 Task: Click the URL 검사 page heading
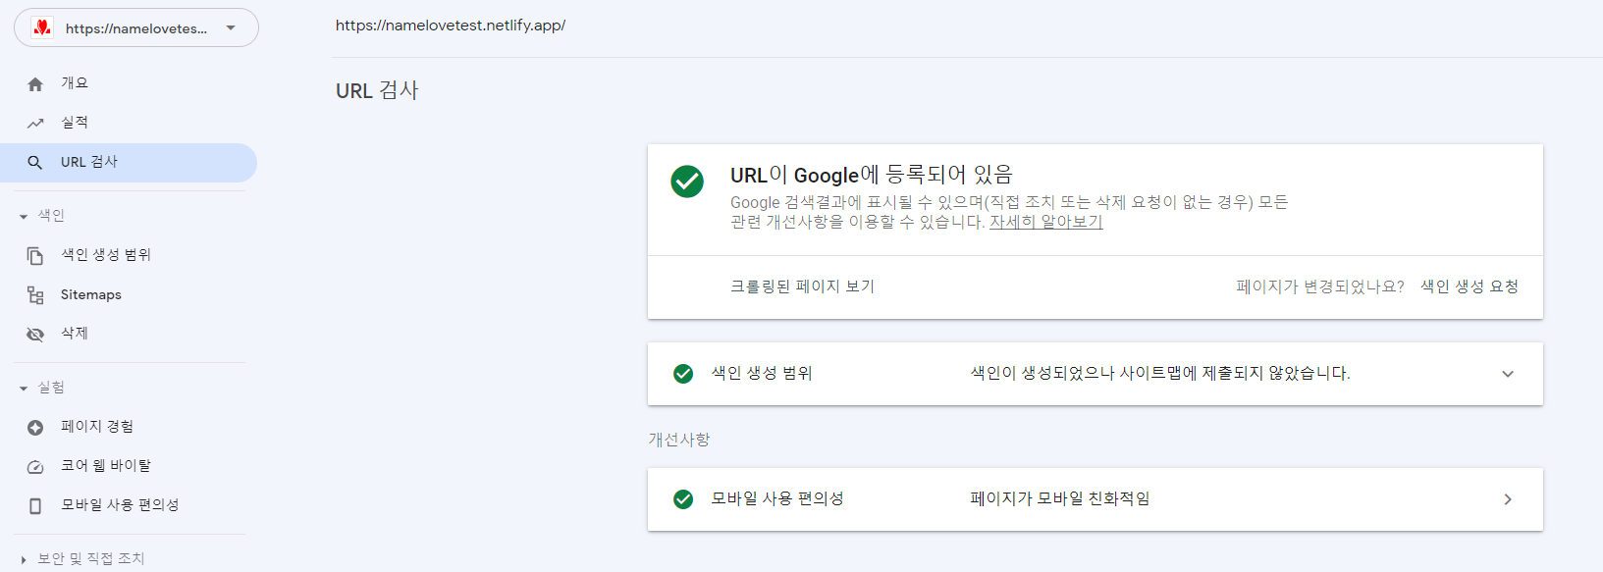(x=377, y=90)
